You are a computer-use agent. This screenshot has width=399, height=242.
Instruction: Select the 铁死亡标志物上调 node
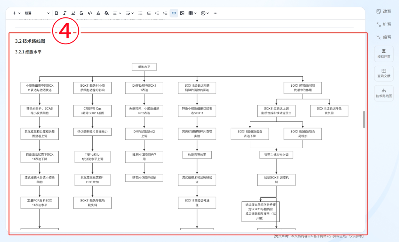click(276, 155)
